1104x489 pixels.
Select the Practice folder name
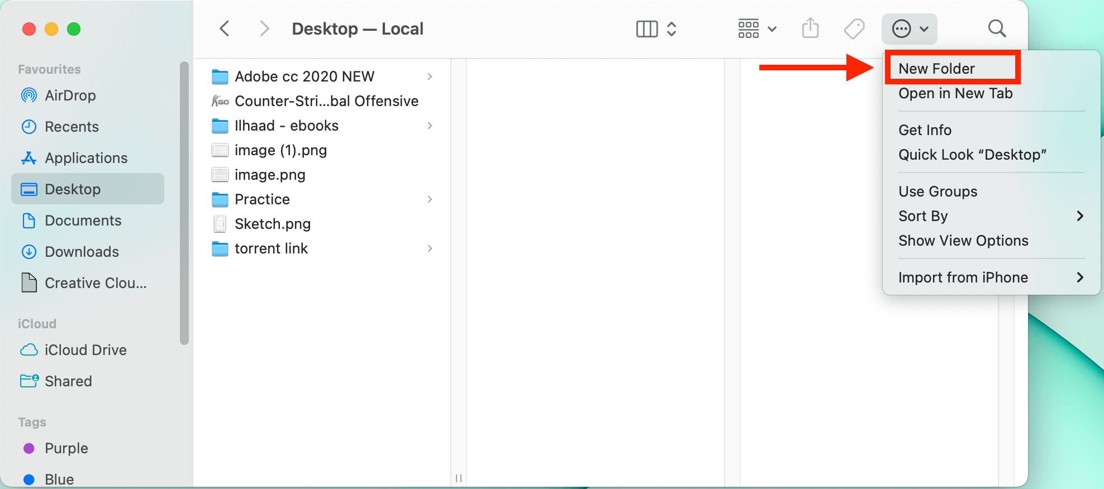click(262, 199)
